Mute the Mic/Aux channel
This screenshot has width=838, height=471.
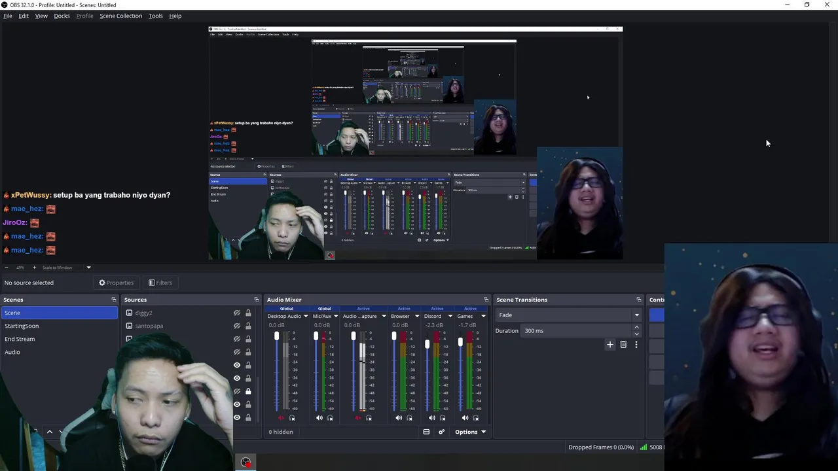click(x=319, y=418)
